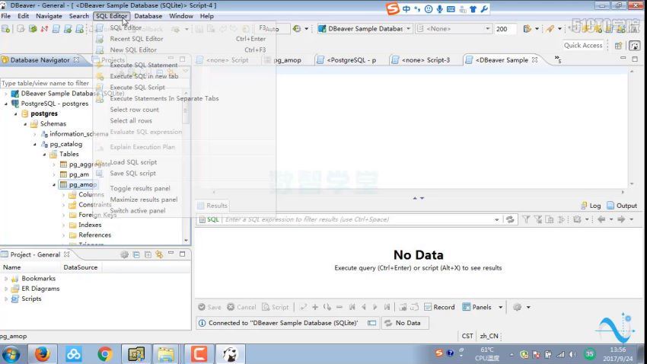Select the postgres database item

(43, 113)
